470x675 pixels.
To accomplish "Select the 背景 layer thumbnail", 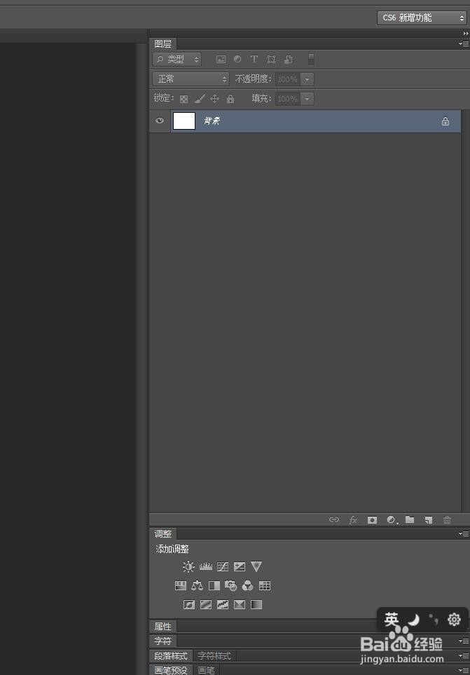I will [184, 121].
